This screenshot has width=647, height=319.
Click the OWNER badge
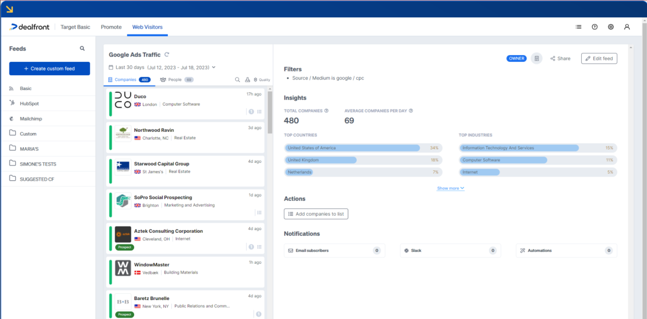(x=516, y=58)
